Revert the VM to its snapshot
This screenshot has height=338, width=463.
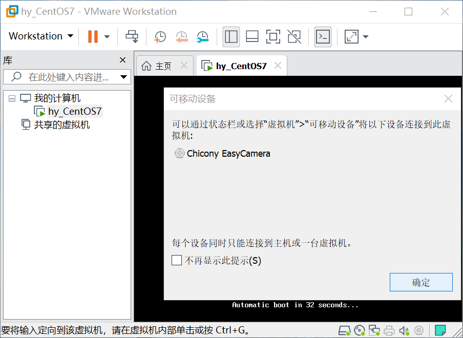[x=181, y=36]
